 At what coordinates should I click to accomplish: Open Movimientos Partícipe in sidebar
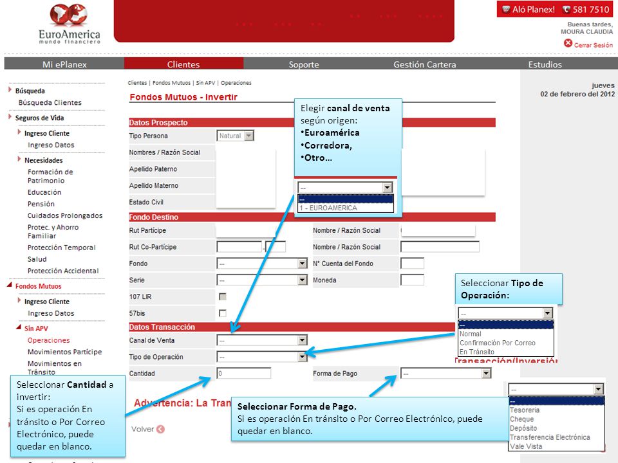coord(64,352)
